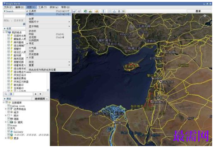
Task: Collapse the 图层 panel triangle
Action: [x=5, y=99]
